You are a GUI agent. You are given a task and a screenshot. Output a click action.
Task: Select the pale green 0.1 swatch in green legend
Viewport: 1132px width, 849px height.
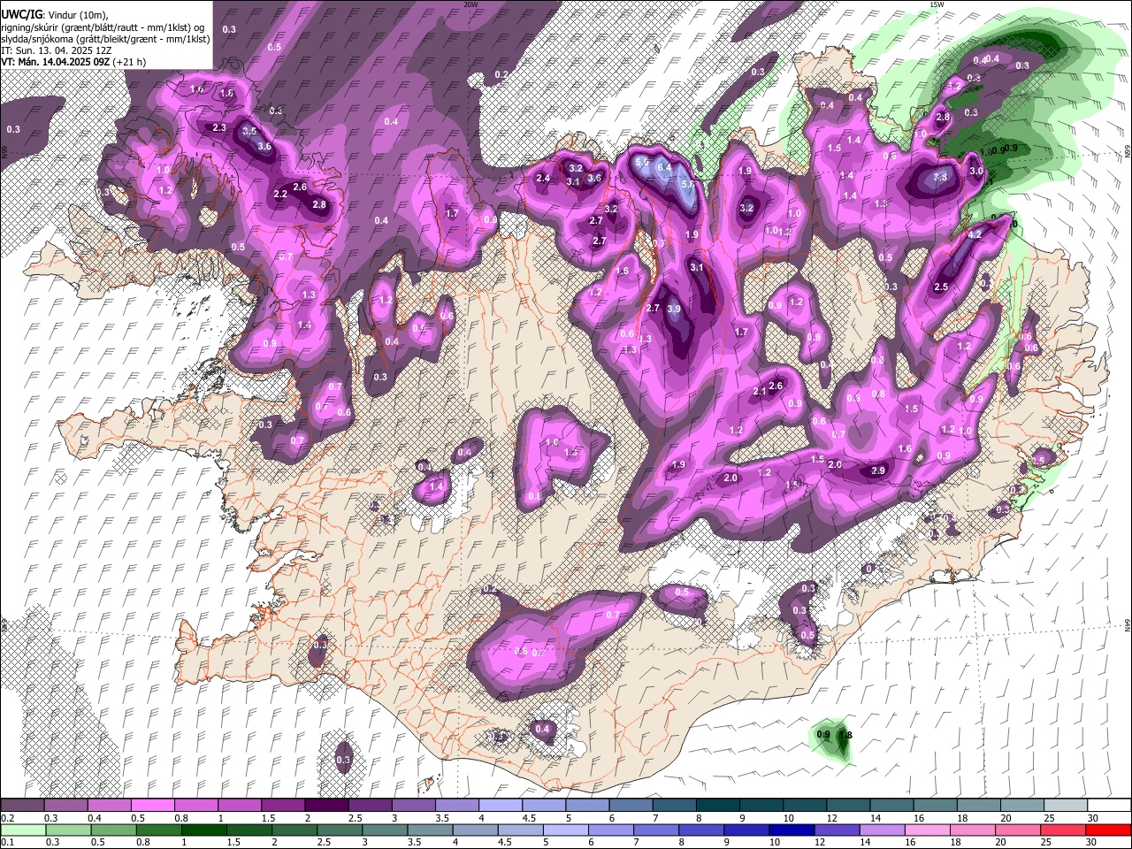(x=22, y=830)
